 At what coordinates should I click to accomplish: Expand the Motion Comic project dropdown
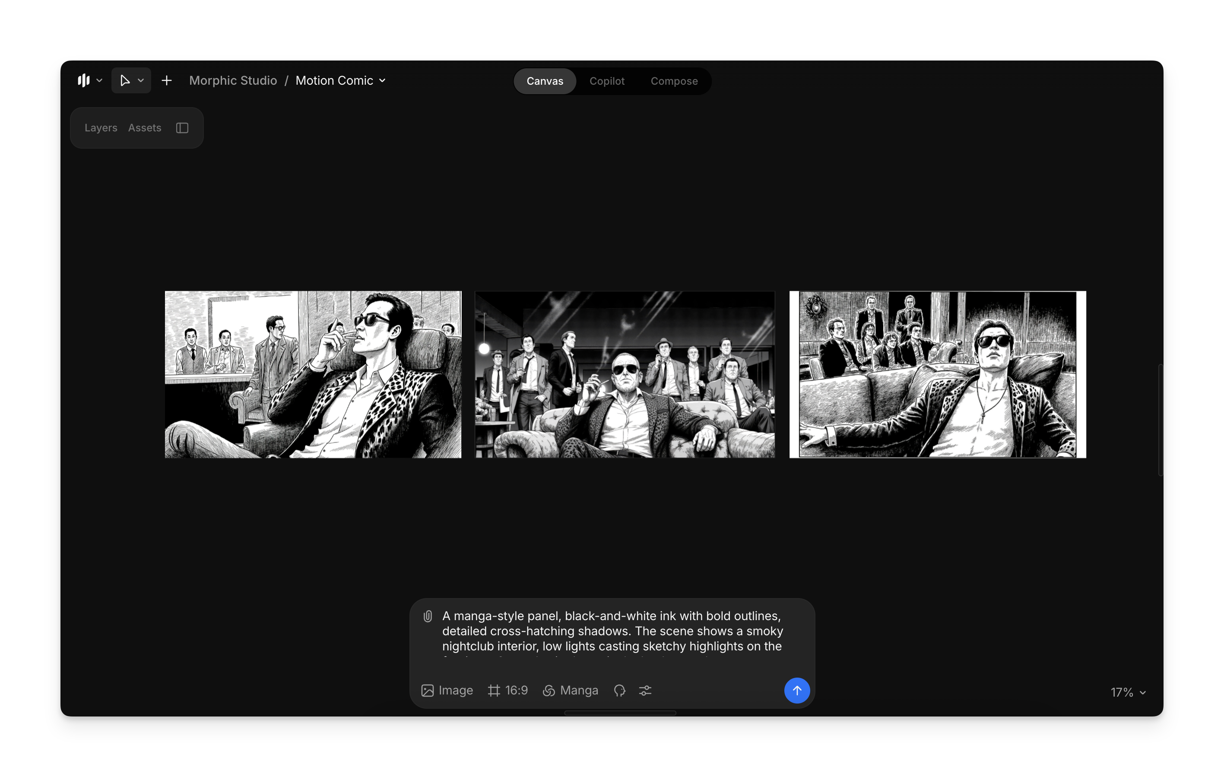click(x=382, y=80)
